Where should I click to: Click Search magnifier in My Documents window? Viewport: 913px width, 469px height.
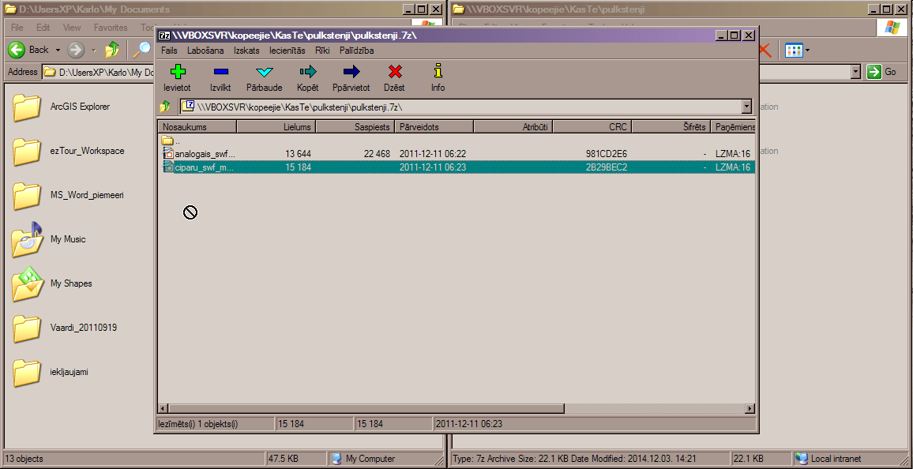pos(141,50)
